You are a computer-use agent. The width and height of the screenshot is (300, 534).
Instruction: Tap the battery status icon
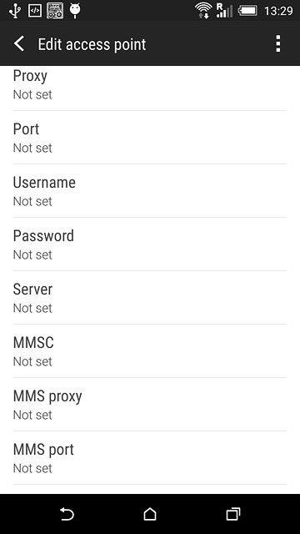pyautogui.click(x=247, y=11)
